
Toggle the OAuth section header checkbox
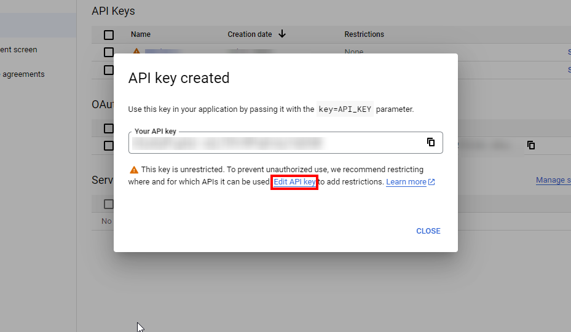click(109, 128)
